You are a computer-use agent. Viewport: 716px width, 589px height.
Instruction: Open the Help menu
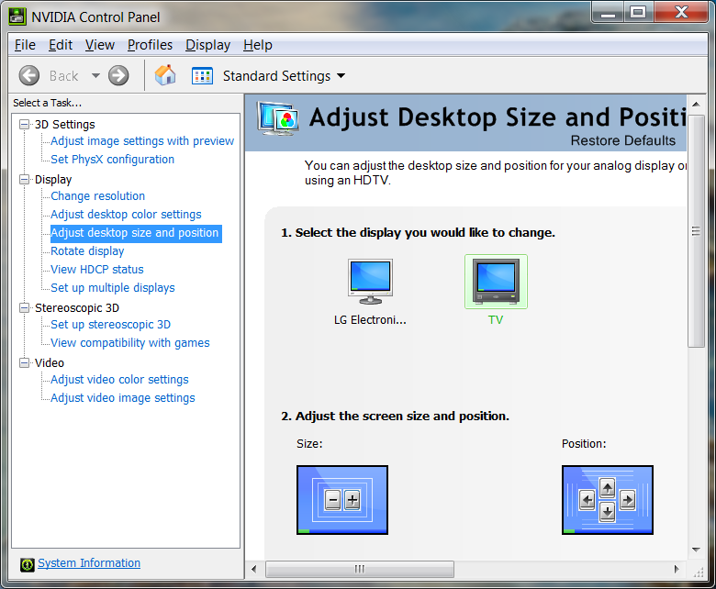pyautogui.click(x=258, y=45)
